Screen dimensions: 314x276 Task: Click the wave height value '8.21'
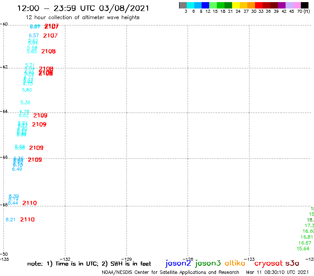click(x=11, y=220)
